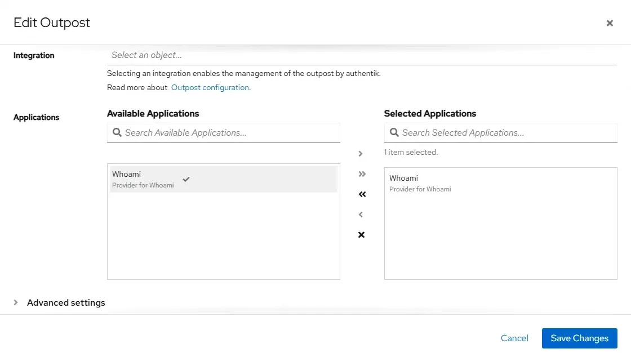Image resolution: width=631 pixels, height=362 pixels.
Task: Click the Applications field label
Action: [36, 118]
